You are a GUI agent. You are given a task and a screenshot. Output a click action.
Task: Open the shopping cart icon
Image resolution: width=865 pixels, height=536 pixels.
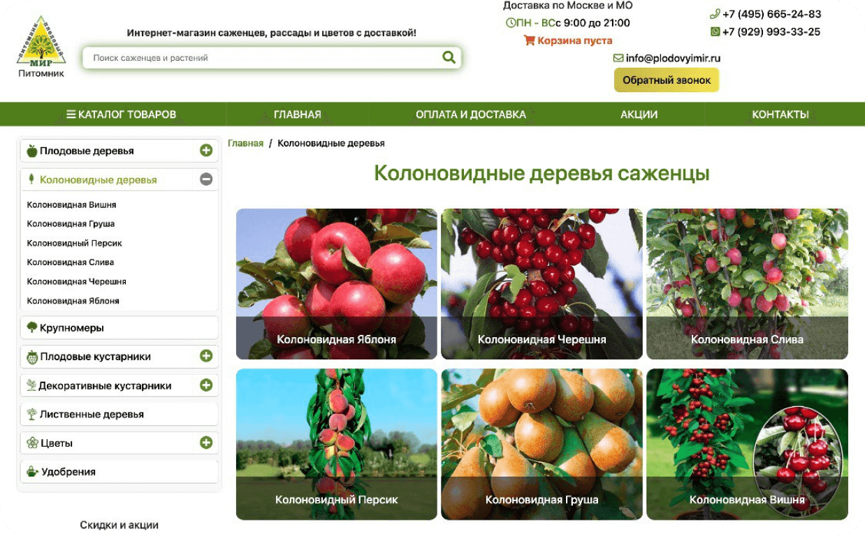(x=529, y=40)
